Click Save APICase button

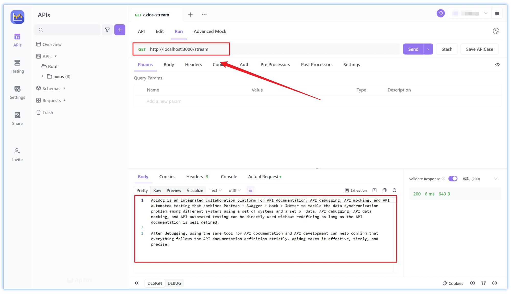(480, 49)
